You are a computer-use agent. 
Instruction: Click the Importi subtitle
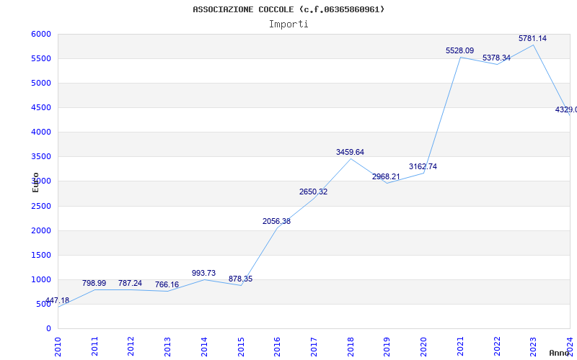288,24
